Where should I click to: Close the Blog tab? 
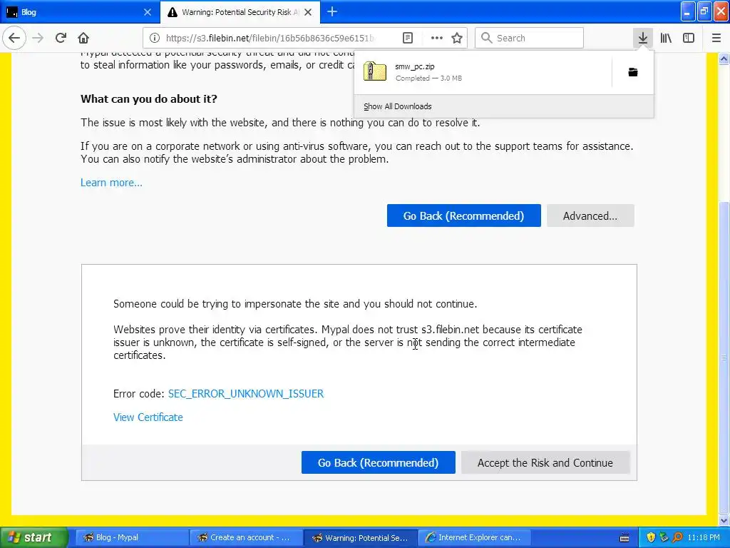point(147,12)
